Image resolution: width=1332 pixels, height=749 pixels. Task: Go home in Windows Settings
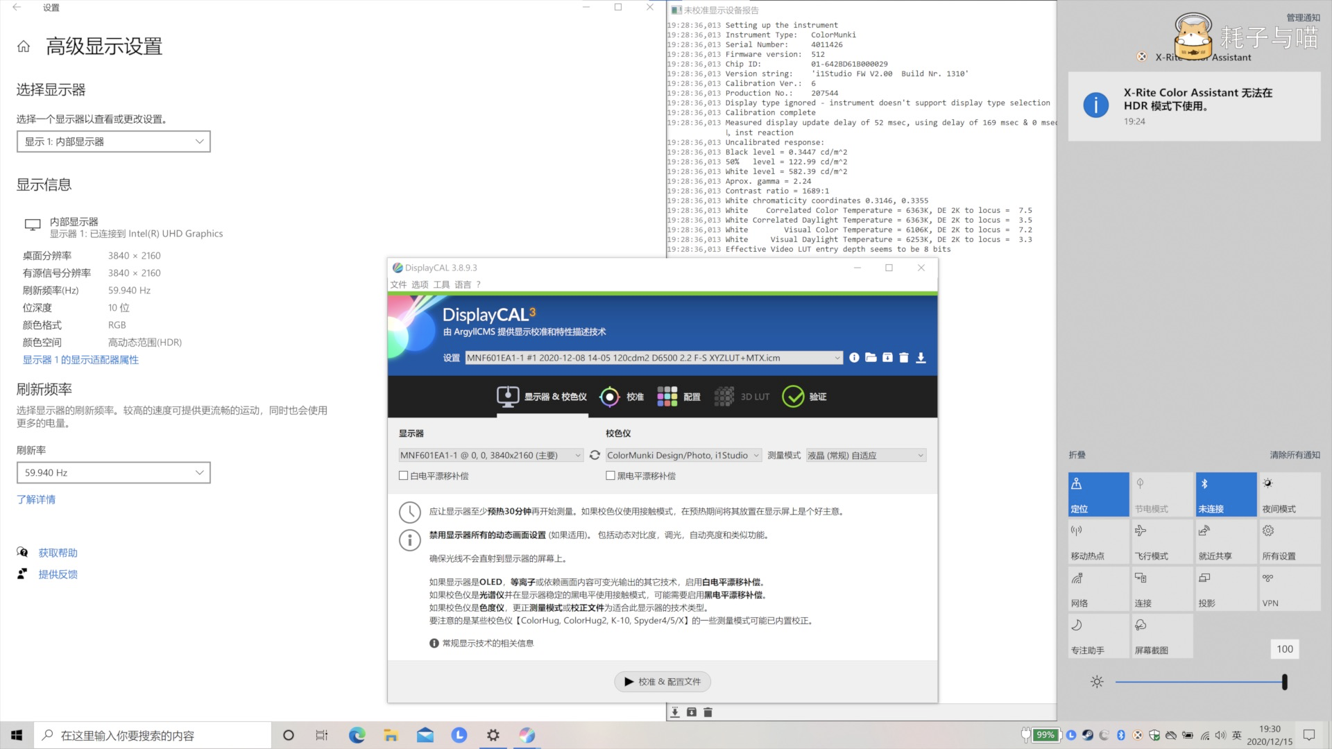tap(24, 46)
